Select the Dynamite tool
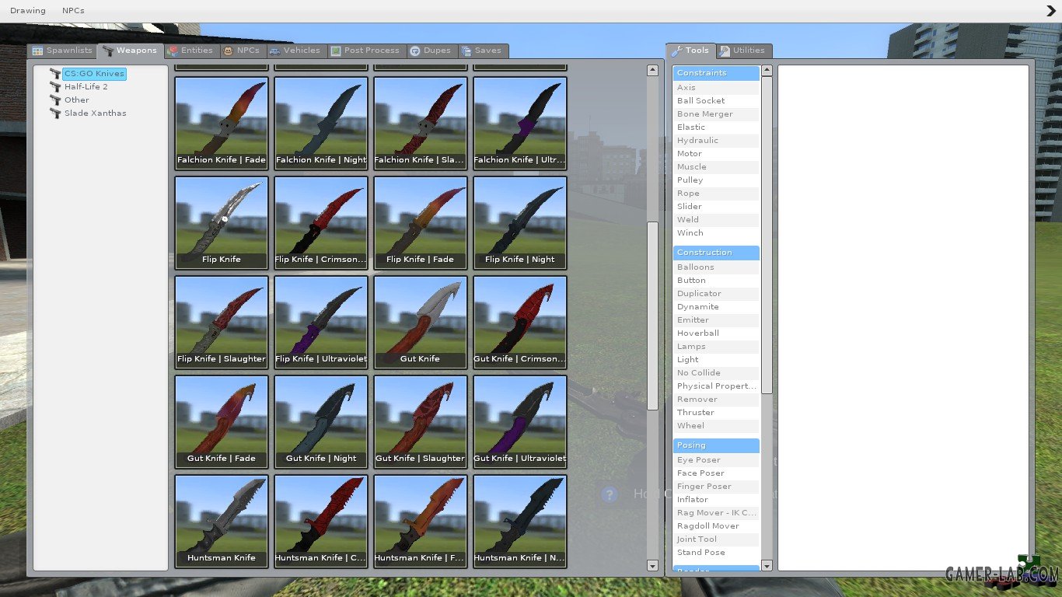Viewport: 1062px width, 597px height. (716, 307)
